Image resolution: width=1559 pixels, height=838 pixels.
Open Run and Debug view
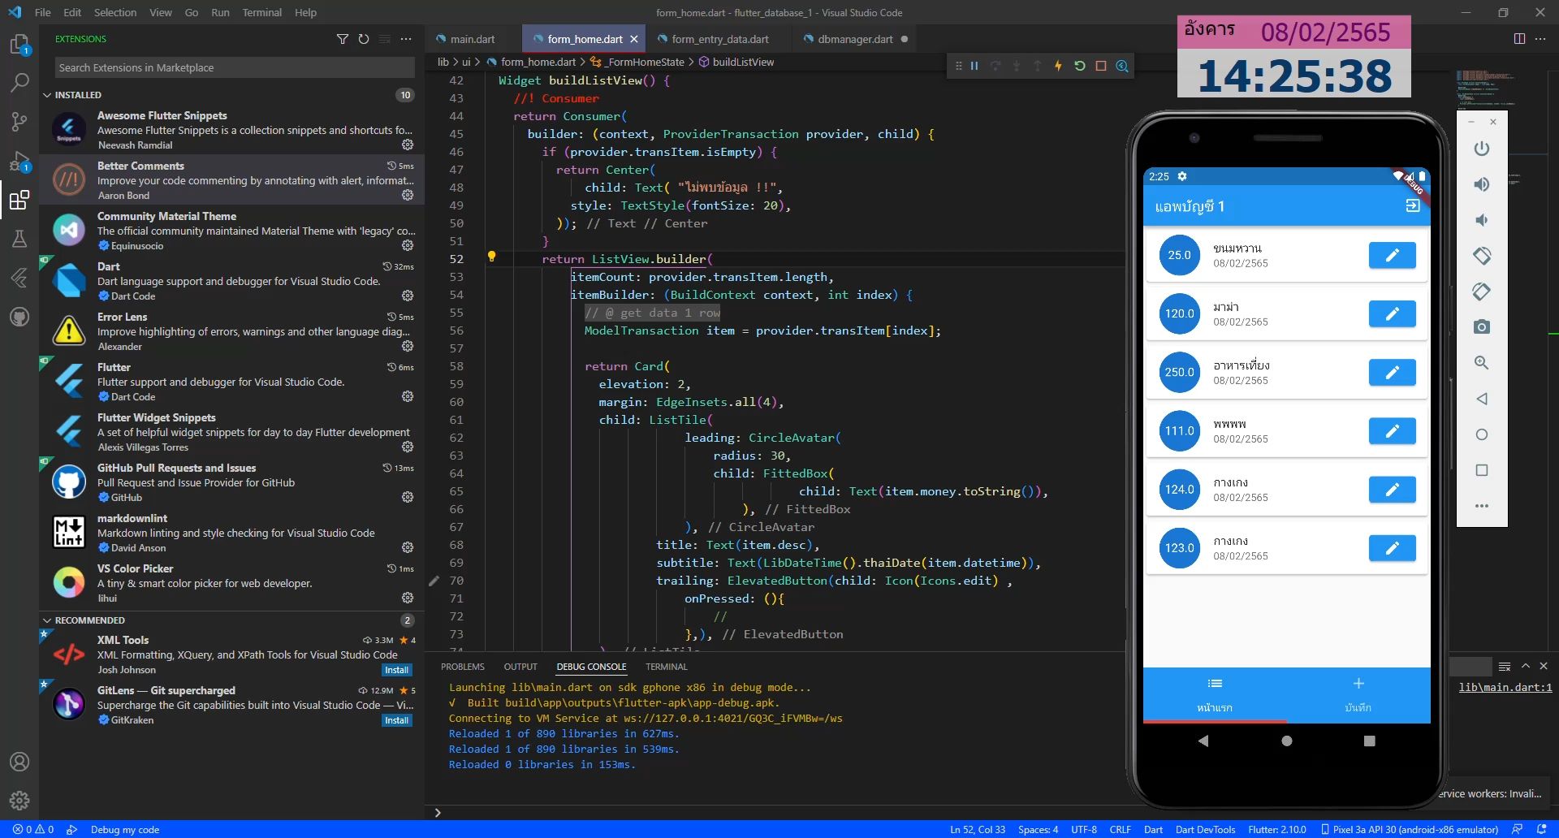[x=19, y=161]
